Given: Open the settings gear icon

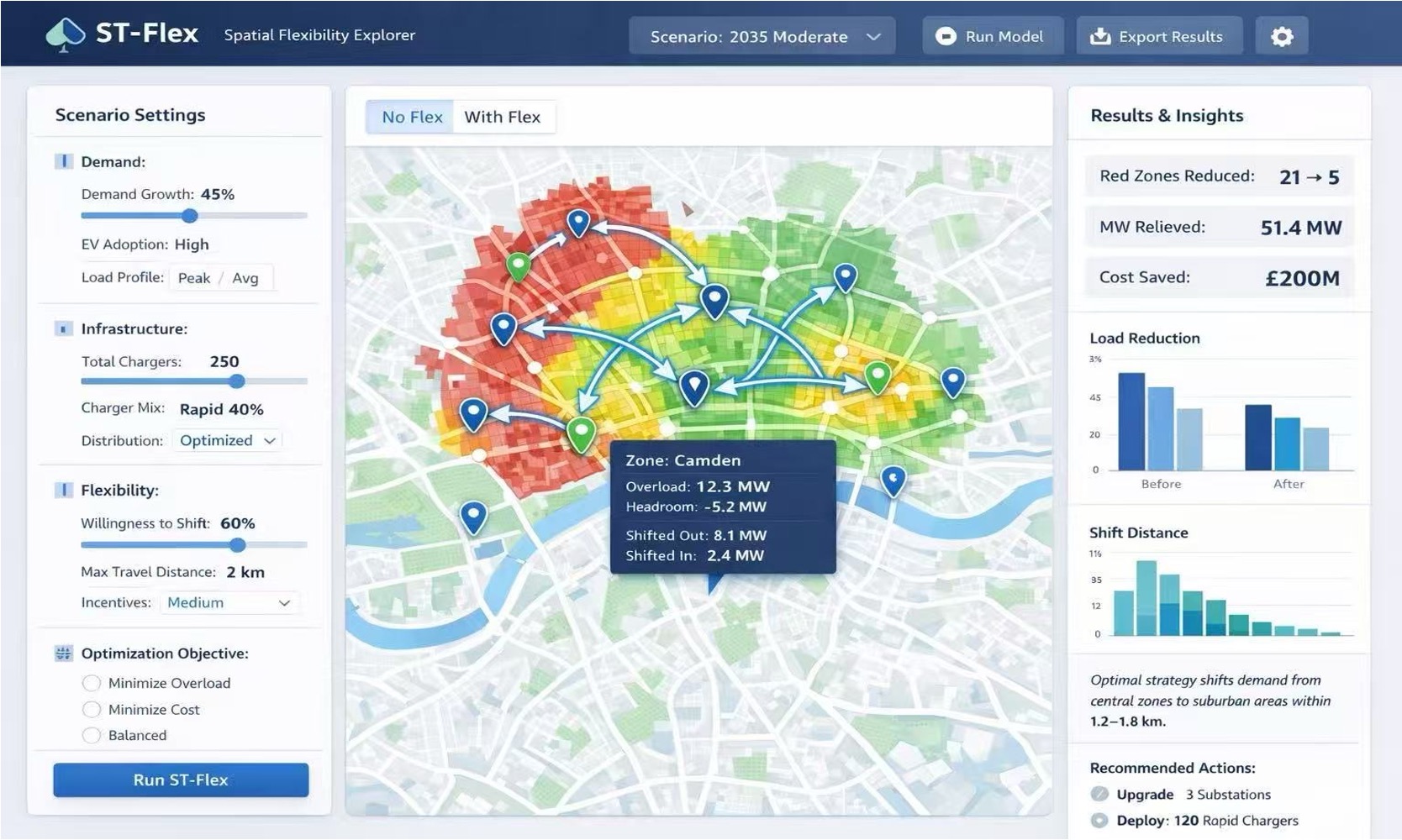Looking at the screenshot, I should coord(1281,36).
